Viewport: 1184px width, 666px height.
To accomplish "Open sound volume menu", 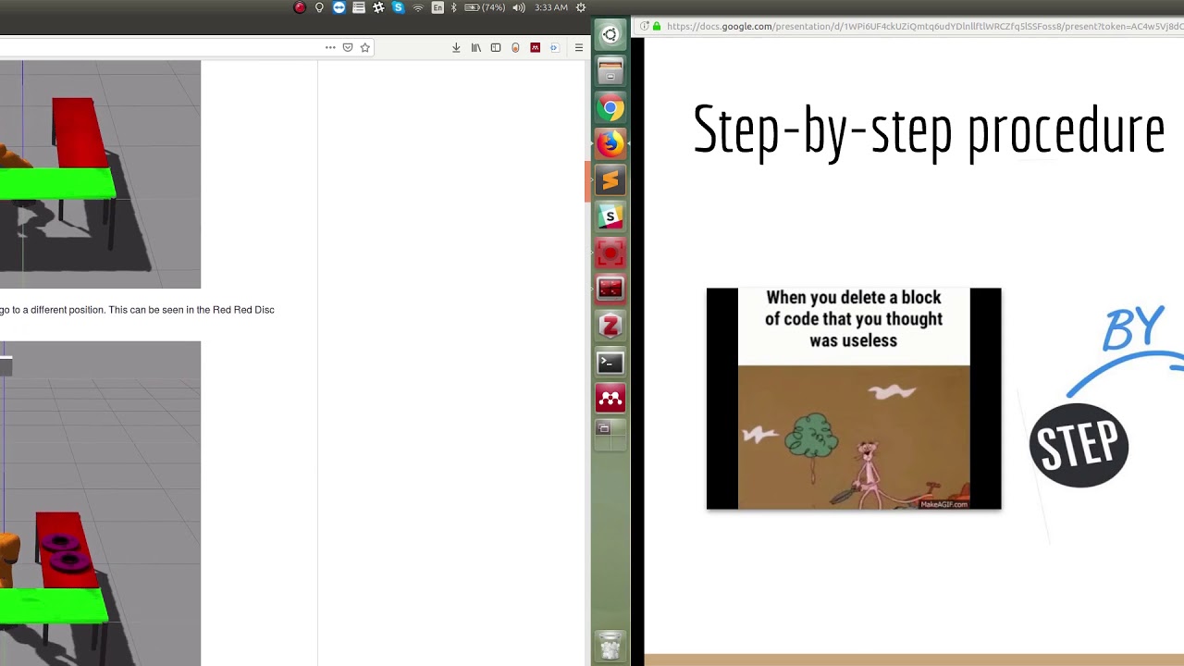I will click(x=519, y=7).
